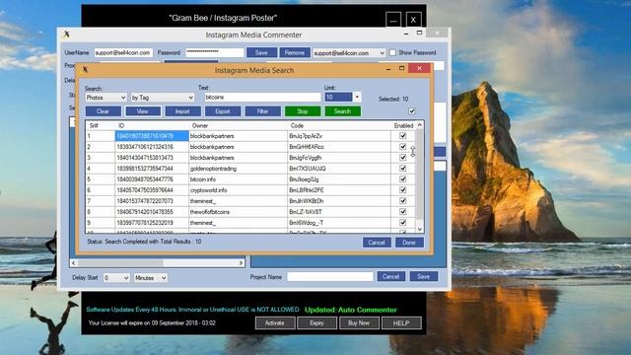The height and width of the screenshot is (355, 631).
Task: Minimize the Instagram Media Search dialog
Action: tap(388, 69)
